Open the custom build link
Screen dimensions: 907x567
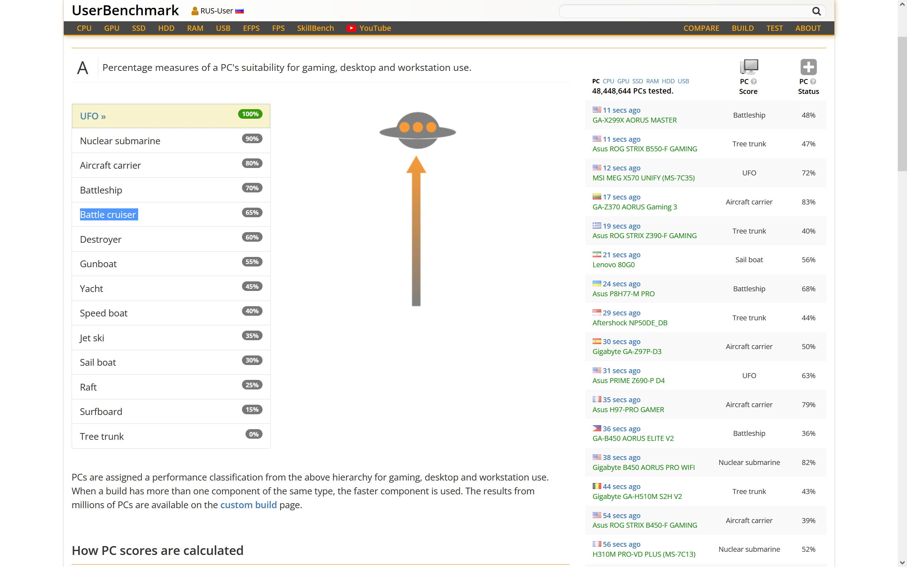(x=248, y=505)
